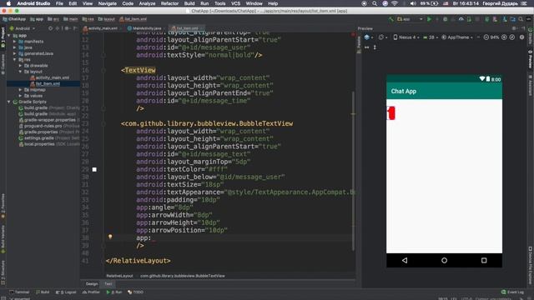
Task: Select list_item.xml in project tree
Action: [x=45, y=83]
